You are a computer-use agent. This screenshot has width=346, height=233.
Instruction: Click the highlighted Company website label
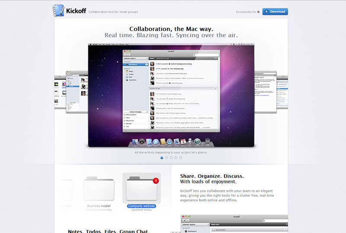click(x=141, y=206)
